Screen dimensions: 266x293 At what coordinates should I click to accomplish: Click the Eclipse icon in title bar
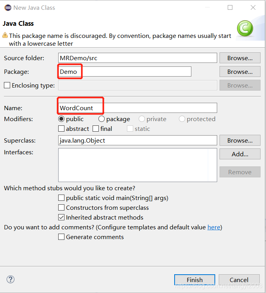(8, 8)
